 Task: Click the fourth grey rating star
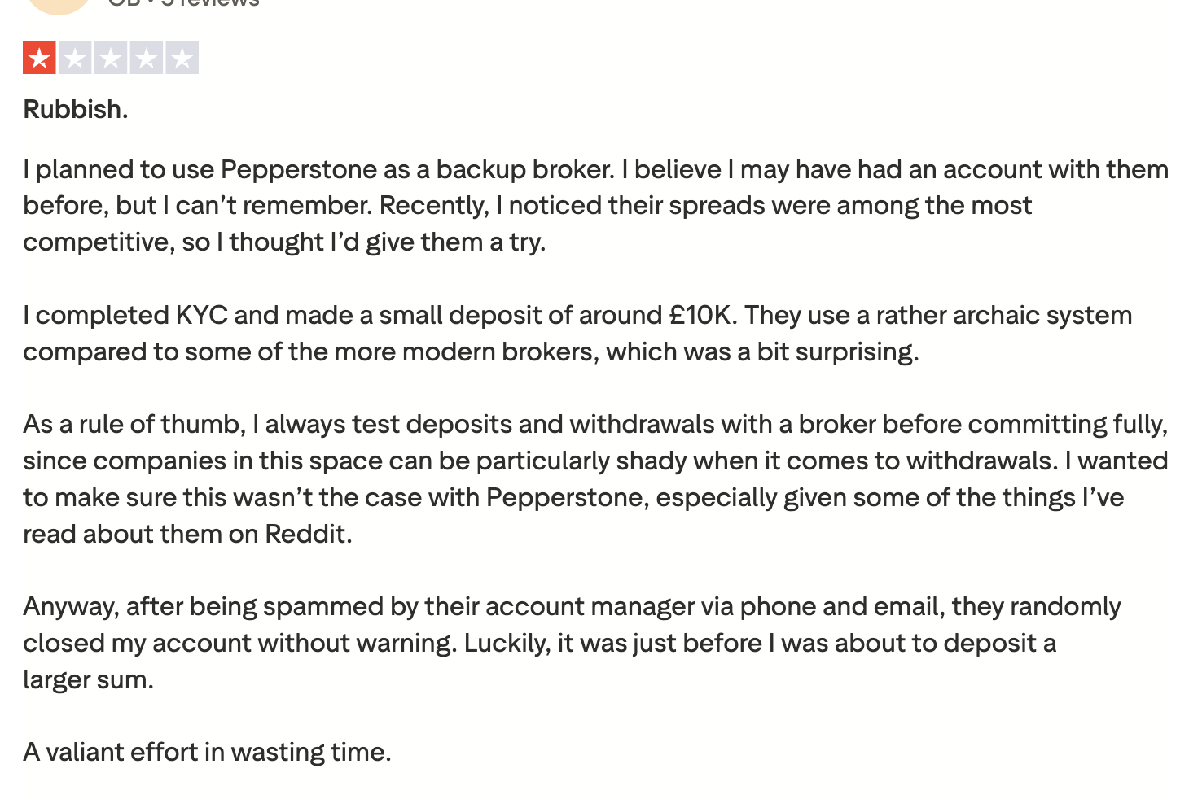click(x=147, y=59)
